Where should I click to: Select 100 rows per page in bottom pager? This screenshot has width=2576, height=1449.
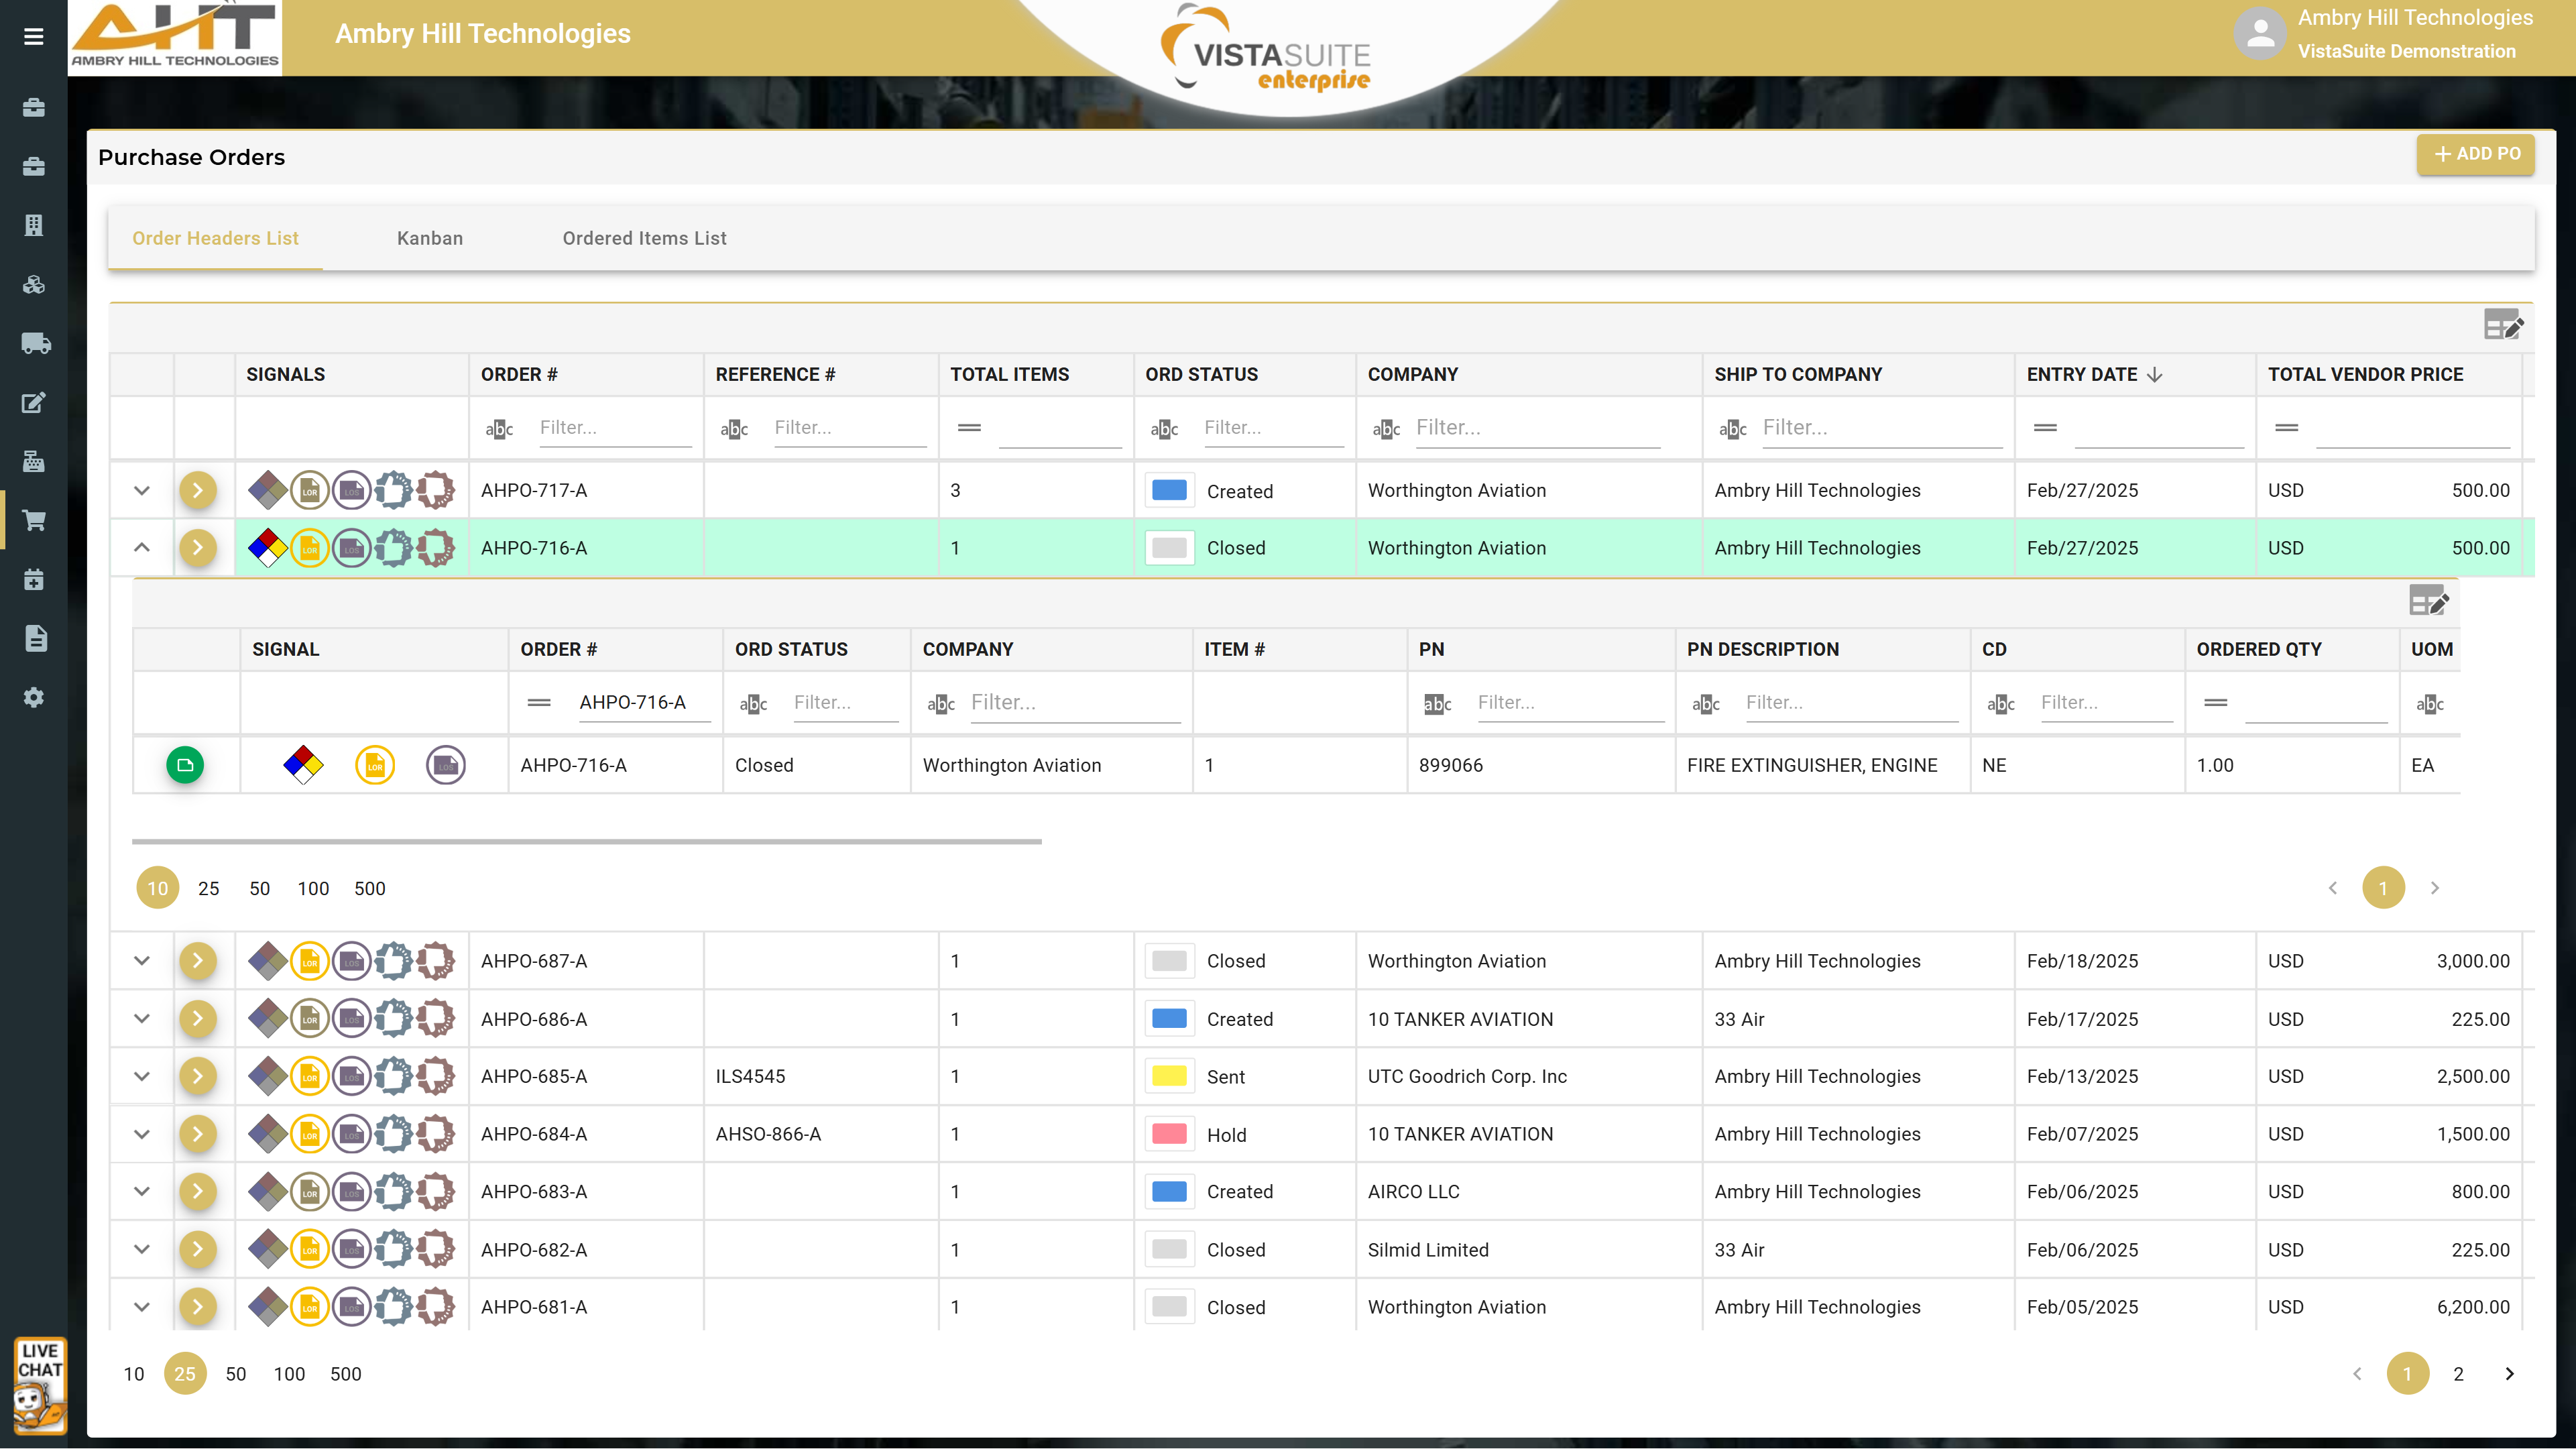pos(289,1374)
